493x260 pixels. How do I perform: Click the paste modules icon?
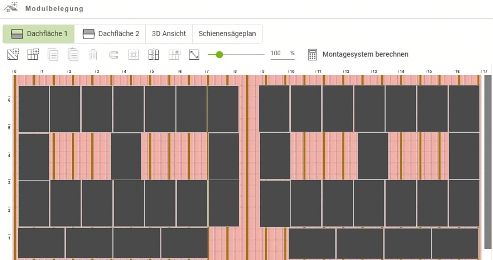tap(73, 55)
